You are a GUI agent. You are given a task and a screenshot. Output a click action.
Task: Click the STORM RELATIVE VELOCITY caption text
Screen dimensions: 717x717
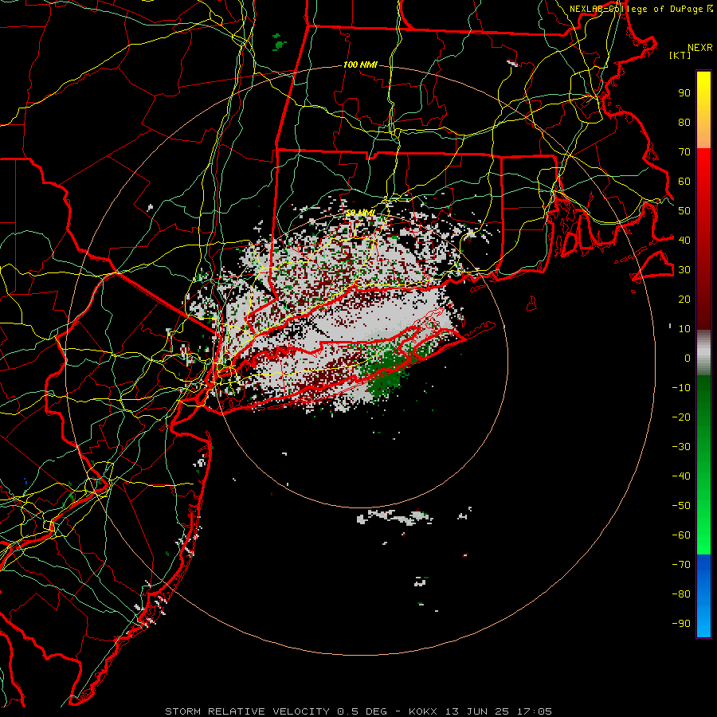pyautogui.click(x=247, y=711)
